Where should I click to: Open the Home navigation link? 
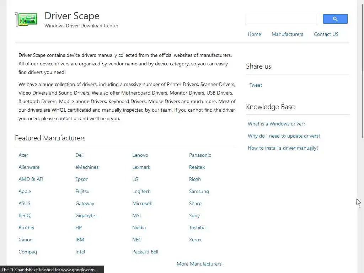[x=254, y=34]
